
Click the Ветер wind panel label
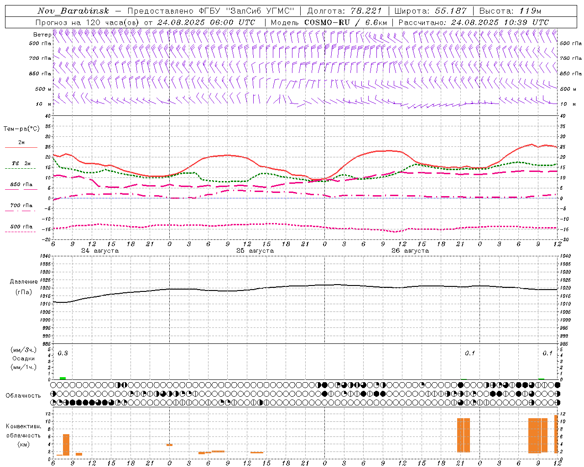[42, 35]
